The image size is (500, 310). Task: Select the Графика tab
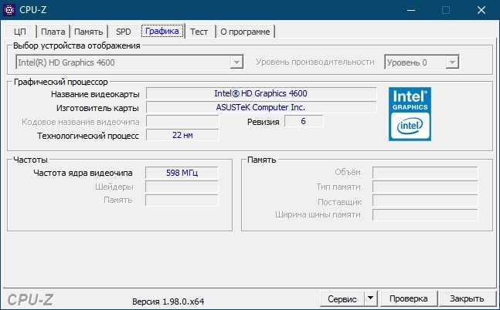162,31
